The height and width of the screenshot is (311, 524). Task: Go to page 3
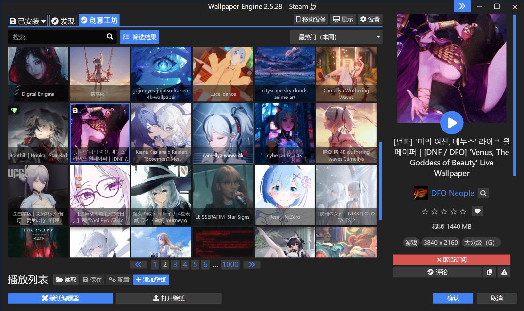click(x=175, y=264)
